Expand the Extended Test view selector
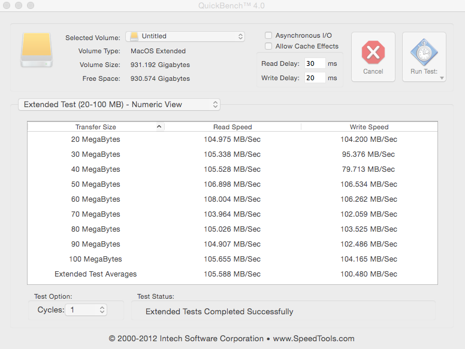 tap(119, 104)
